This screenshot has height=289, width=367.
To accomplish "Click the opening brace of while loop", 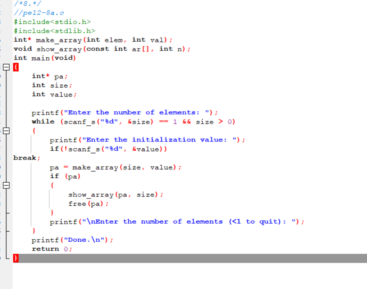I will click(34, 131).
